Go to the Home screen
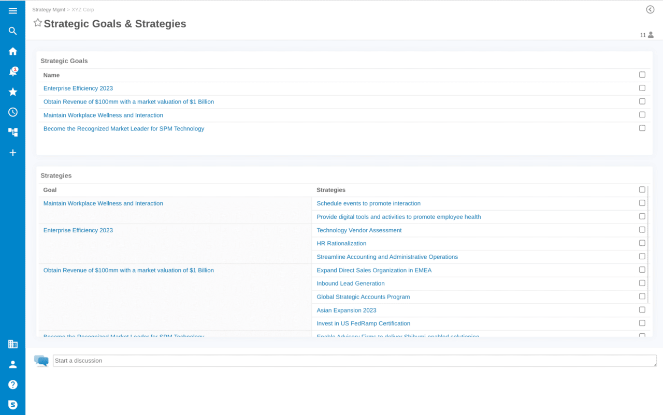This screenshot has height=415, width=663. pyautogui.click(x=12, y=51)
